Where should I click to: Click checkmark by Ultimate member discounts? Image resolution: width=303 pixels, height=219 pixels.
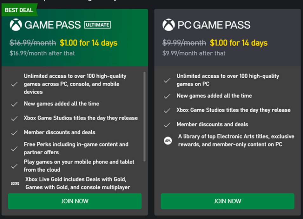14,133
